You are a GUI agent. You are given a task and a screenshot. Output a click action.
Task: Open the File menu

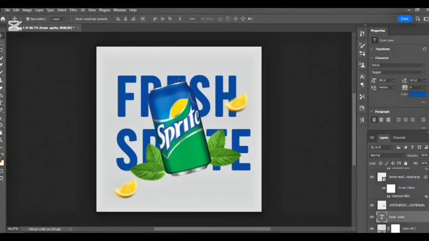point(7,10)
